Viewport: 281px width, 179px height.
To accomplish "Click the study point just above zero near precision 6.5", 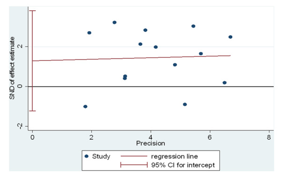I will click(224, 83).
